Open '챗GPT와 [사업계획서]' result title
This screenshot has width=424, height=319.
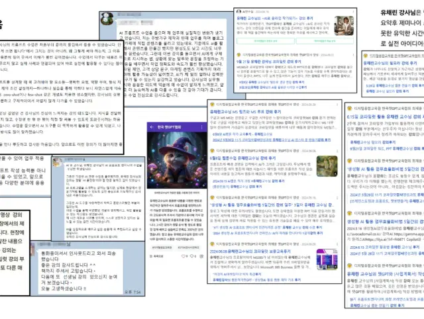pos(386,274)
